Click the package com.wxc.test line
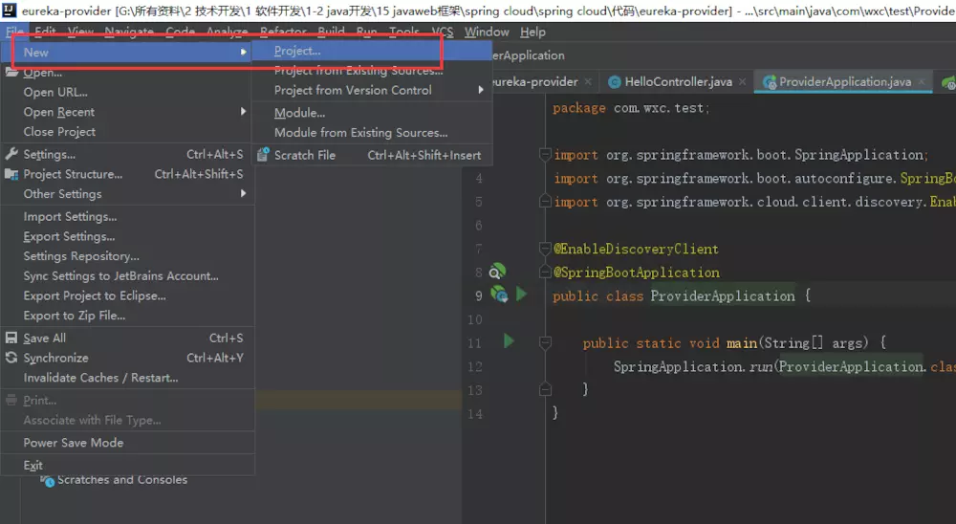This screenshot has height=524, width=956. pyautogui.click(x=631, y=108)
